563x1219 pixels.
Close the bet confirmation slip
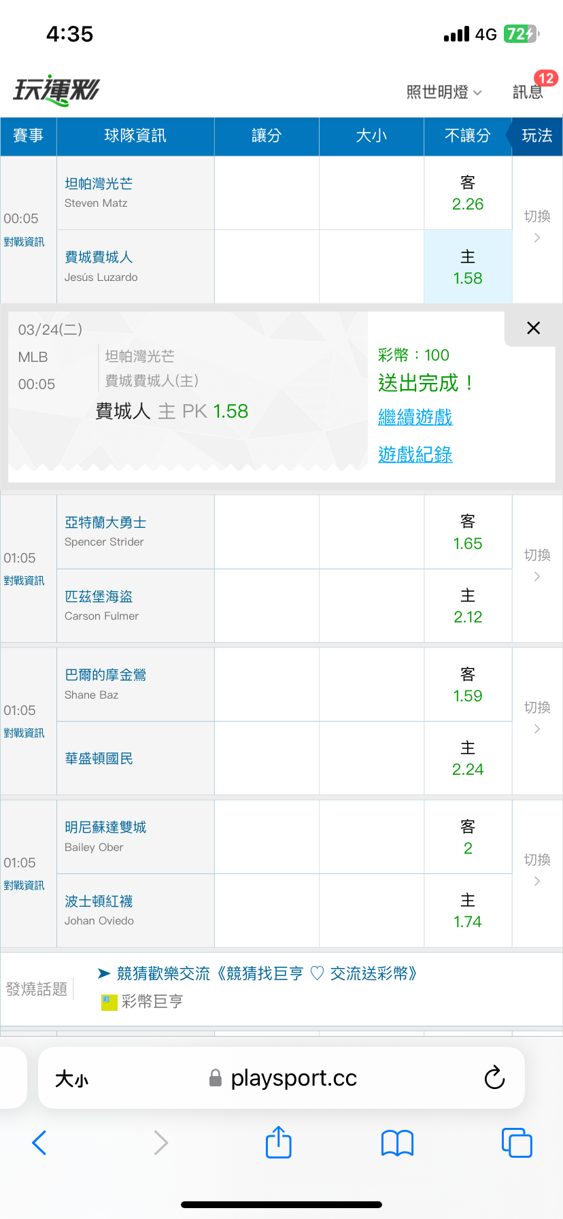coord(533,328)
